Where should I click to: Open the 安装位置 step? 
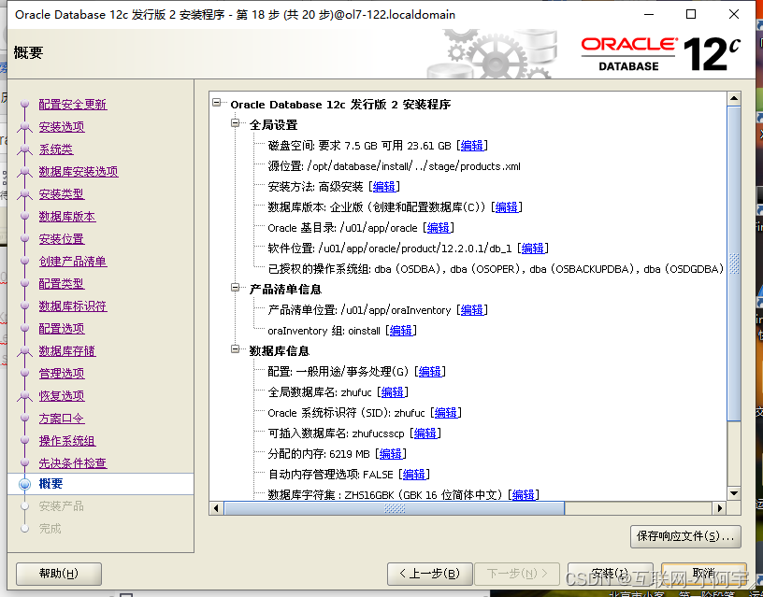(x=62, y=238)
